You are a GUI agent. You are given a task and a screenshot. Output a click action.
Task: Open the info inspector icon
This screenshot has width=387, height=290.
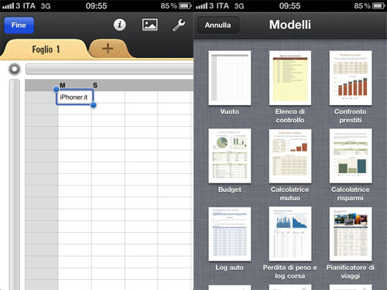[x=120, y=25]
